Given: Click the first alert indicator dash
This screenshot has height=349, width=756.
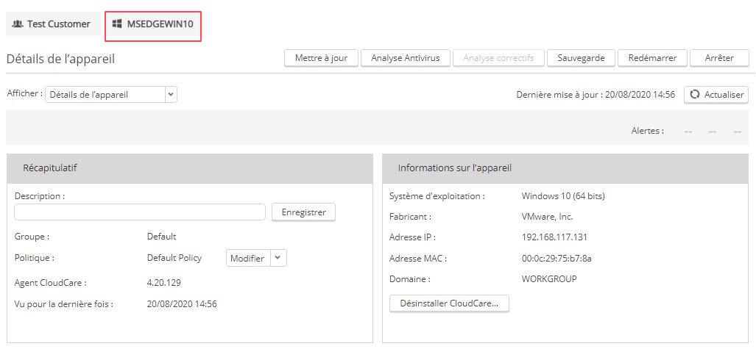Looking at the screenshot, I should (x=688, y=132).
